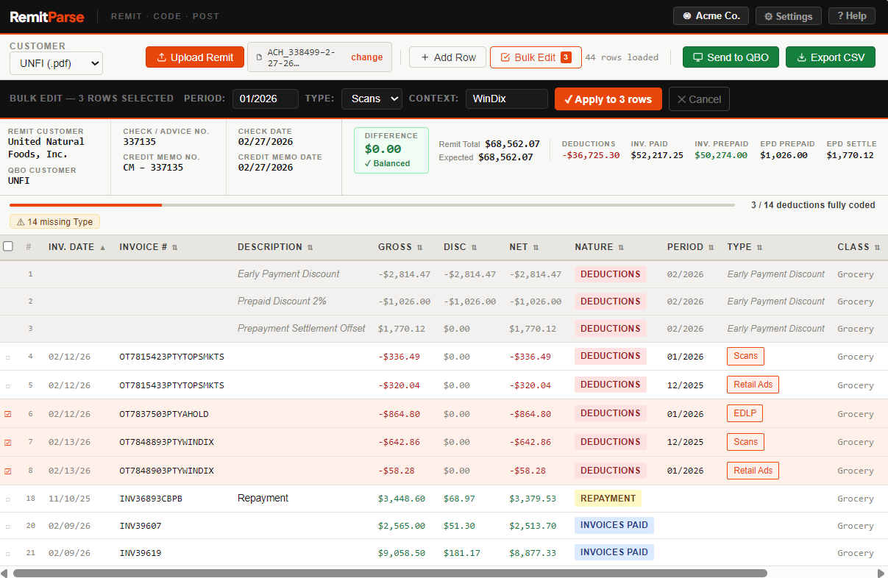Check the row 21 INV39619 checkbox
The height and width of the screenshot is (578, 888).
8,554
